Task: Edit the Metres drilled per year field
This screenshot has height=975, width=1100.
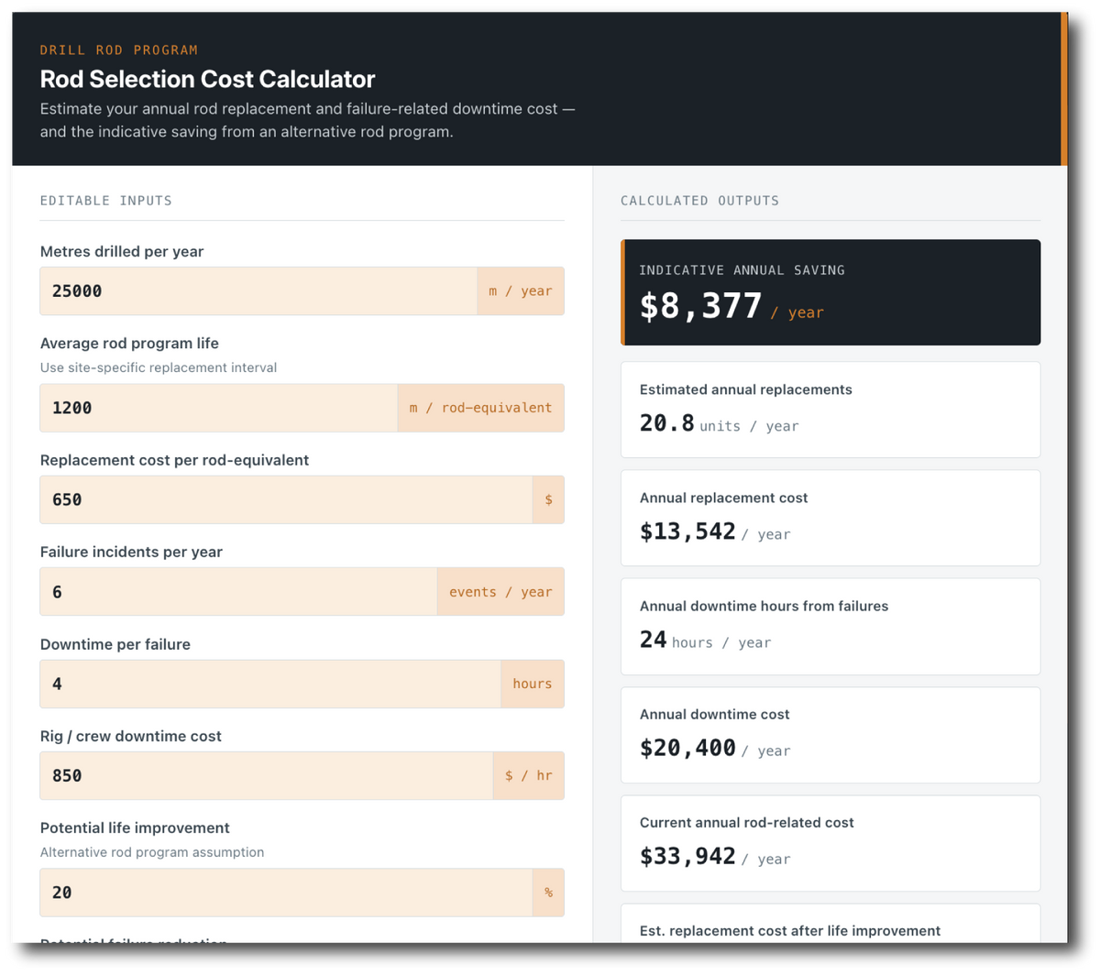Action: coord(258,291)
